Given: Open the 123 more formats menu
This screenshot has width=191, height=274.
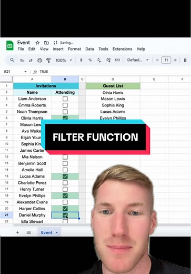Looking at the screenshot, I should pos(117,60).
